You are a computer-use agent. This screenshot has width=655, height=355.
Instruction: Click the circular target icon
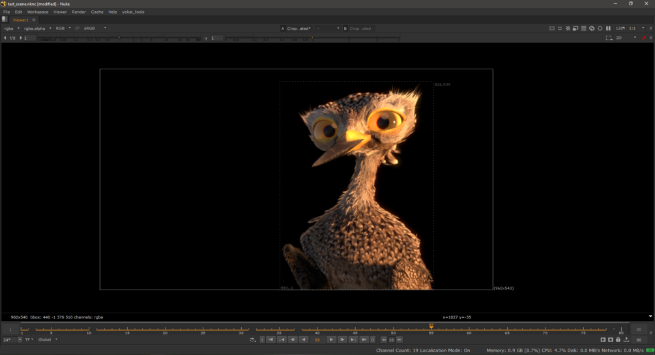(x=600, y=29)
